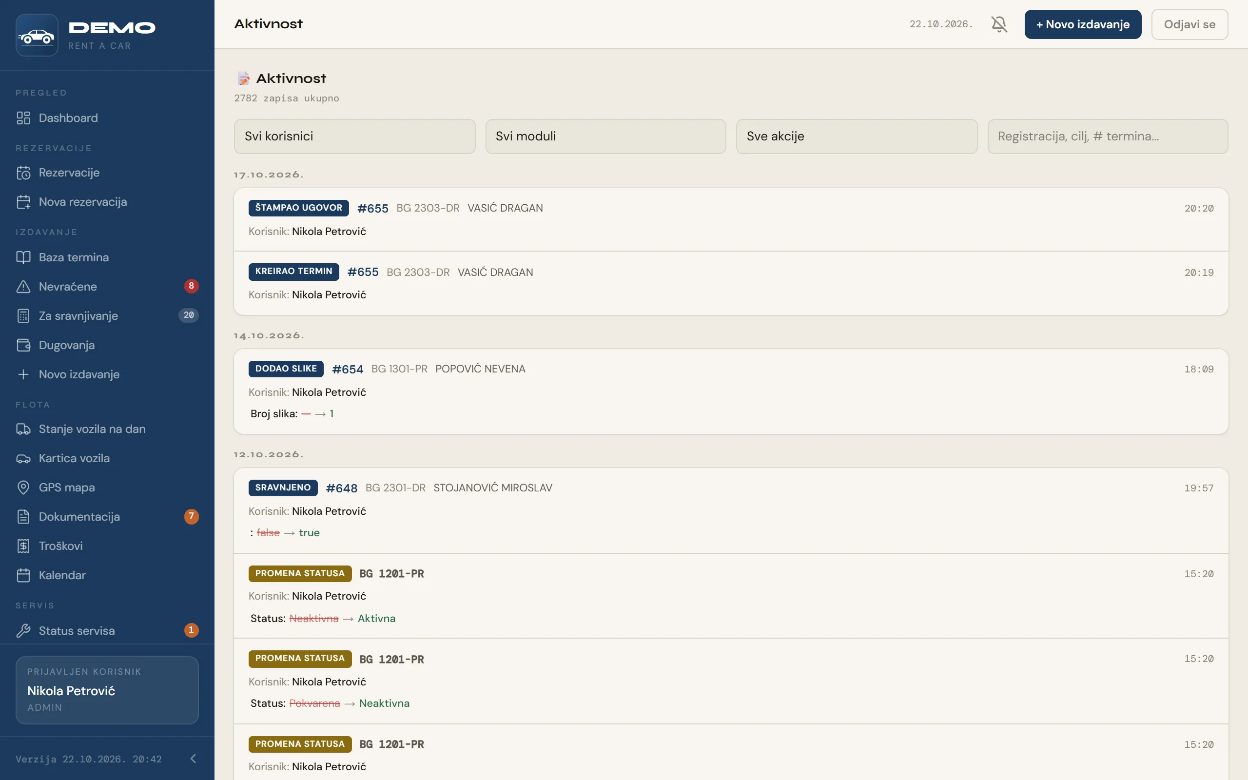The width and height of the screenshot is (1248, 780).
Task: Click the GPS mapa pin icon
Action: (x=23, y=487)
